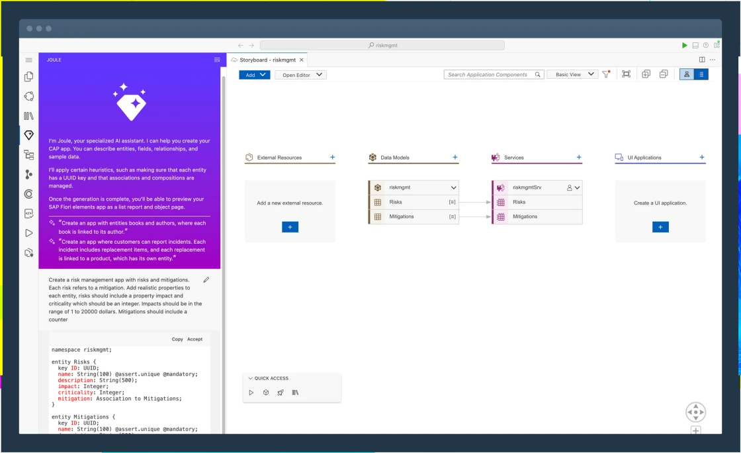Collapse the Quick Access section
This screenshot has width=741, height=453.
click(x=251, y=378)
